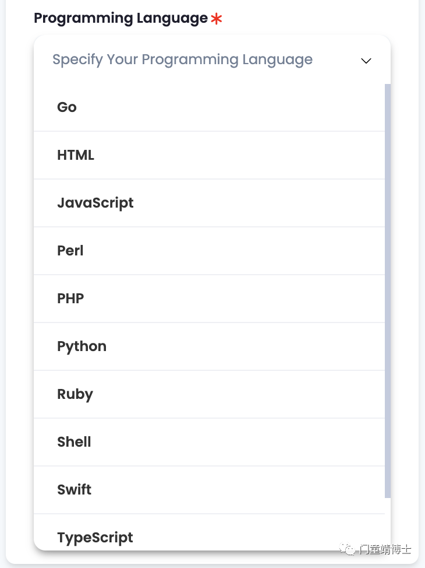The height and width of the screenshot is (568, 425).
Task: Click the Chinese watermark text
Action: pyautogui.click(x=385, y=549)
